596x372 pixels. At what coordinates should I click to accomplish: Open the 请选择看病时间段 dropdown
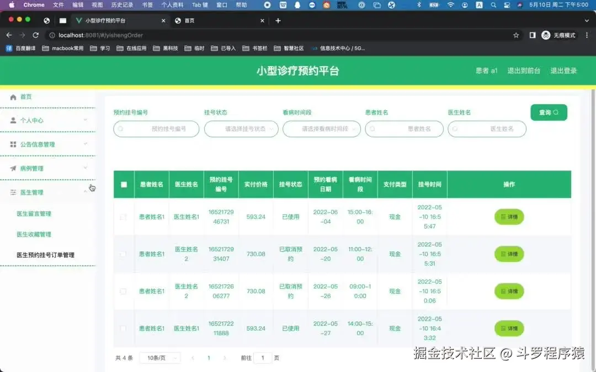click(x=322, y=129)
